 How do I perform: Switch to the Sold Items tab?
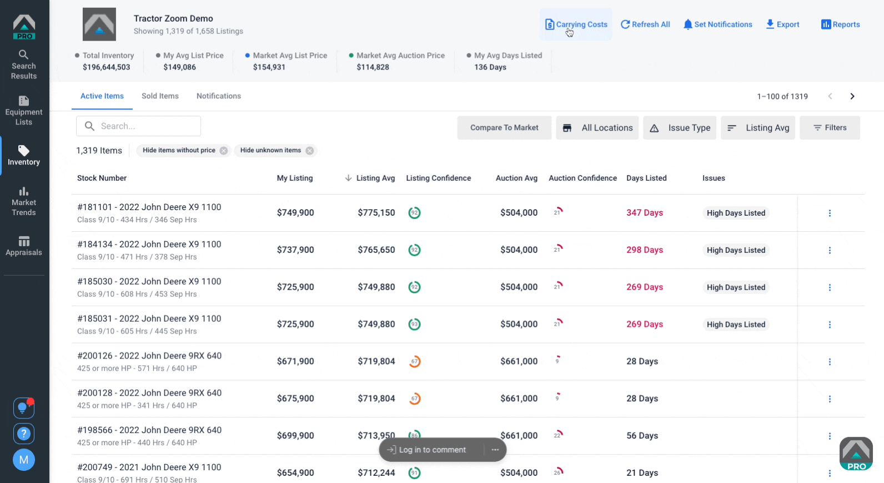[160, 96]
